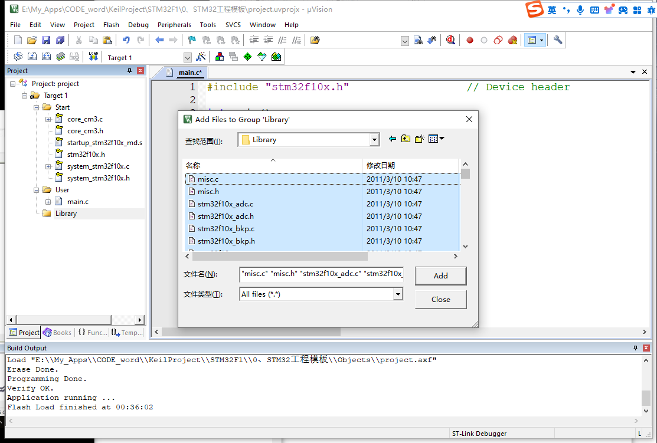Open configuration with the wrench icon
The height and width of the screenshot is (443, 657).
click(558, 40)
